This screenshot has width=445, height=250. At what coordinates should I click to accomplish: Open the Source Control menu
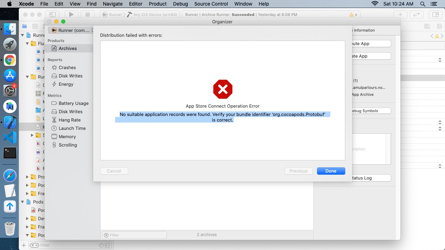(211, 4)
